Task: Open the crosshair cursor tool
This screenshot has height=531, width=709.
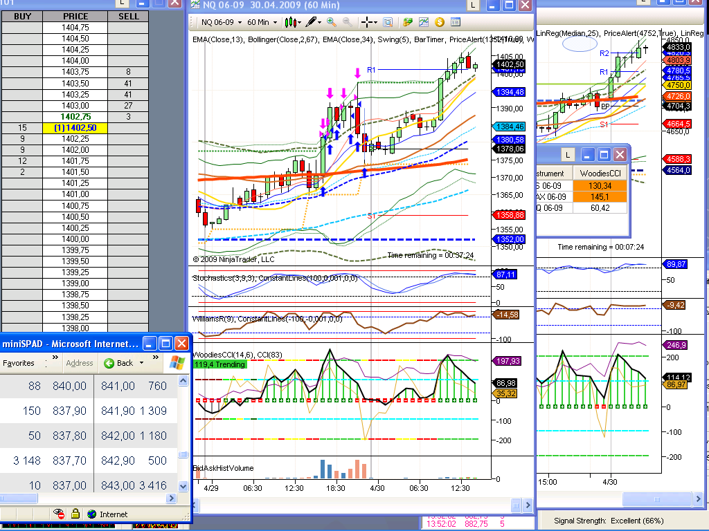Action: click(x=367, y=22)
